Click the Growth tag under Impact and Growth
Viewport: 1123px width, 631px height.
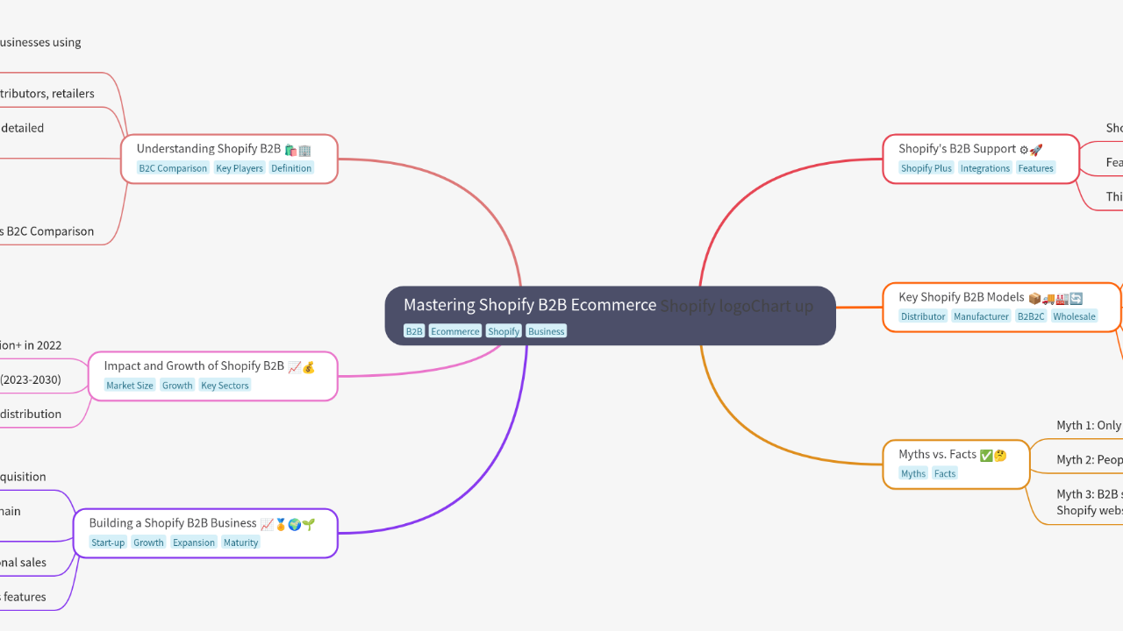tap(177, 386)
